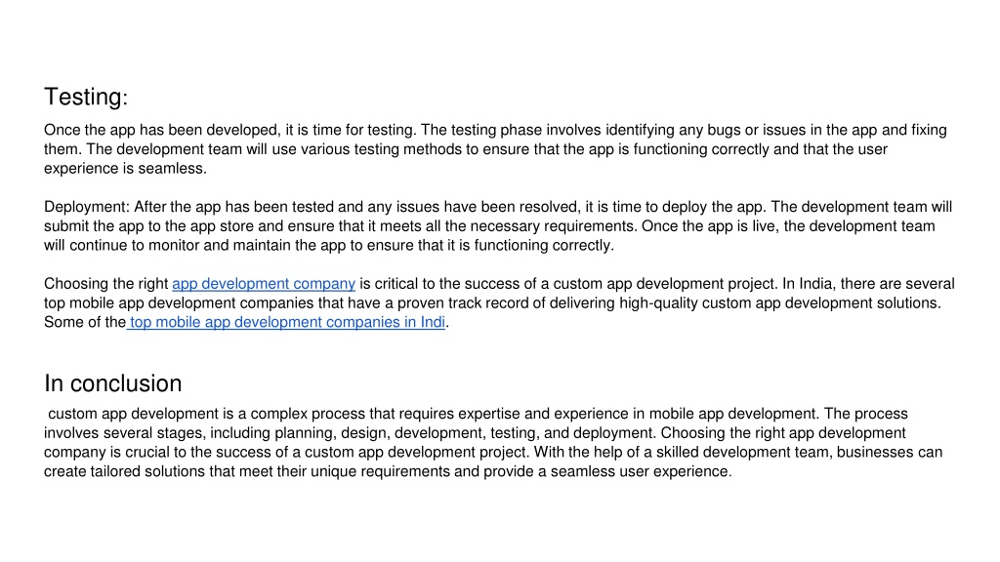Click the line starting 'company is crucial to the success'
Image resolution: width=1000 pixels, height=562 pixels.
493,452
